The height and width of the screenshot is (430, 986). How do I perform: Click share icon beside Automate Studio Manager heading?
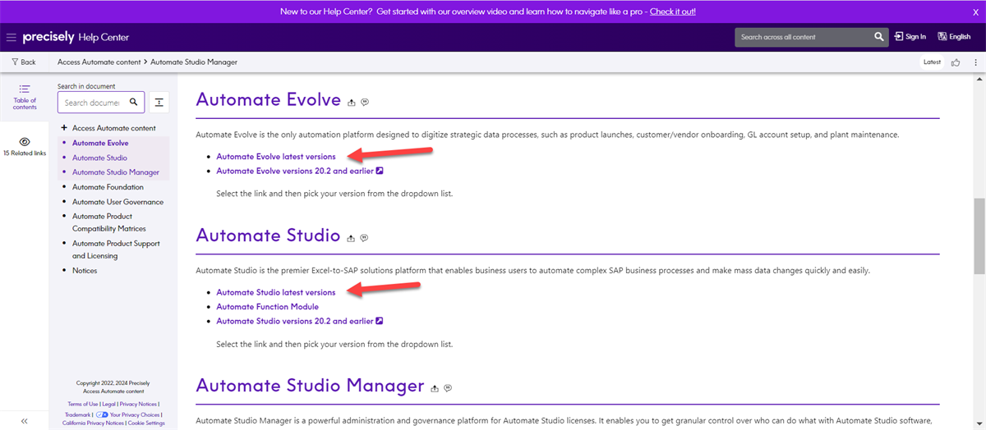[435, 388]
